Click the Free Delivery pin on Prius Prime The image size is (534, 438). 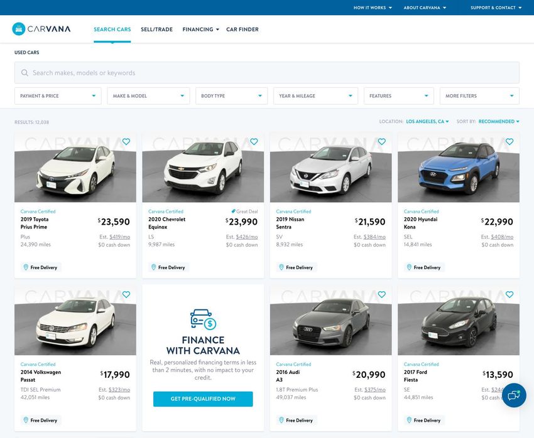click(x=26, y=267)
